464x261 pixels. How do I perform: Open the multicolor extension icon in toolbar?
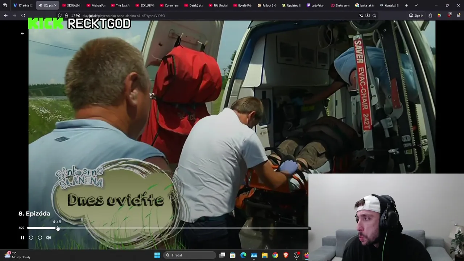pos(439,16)
